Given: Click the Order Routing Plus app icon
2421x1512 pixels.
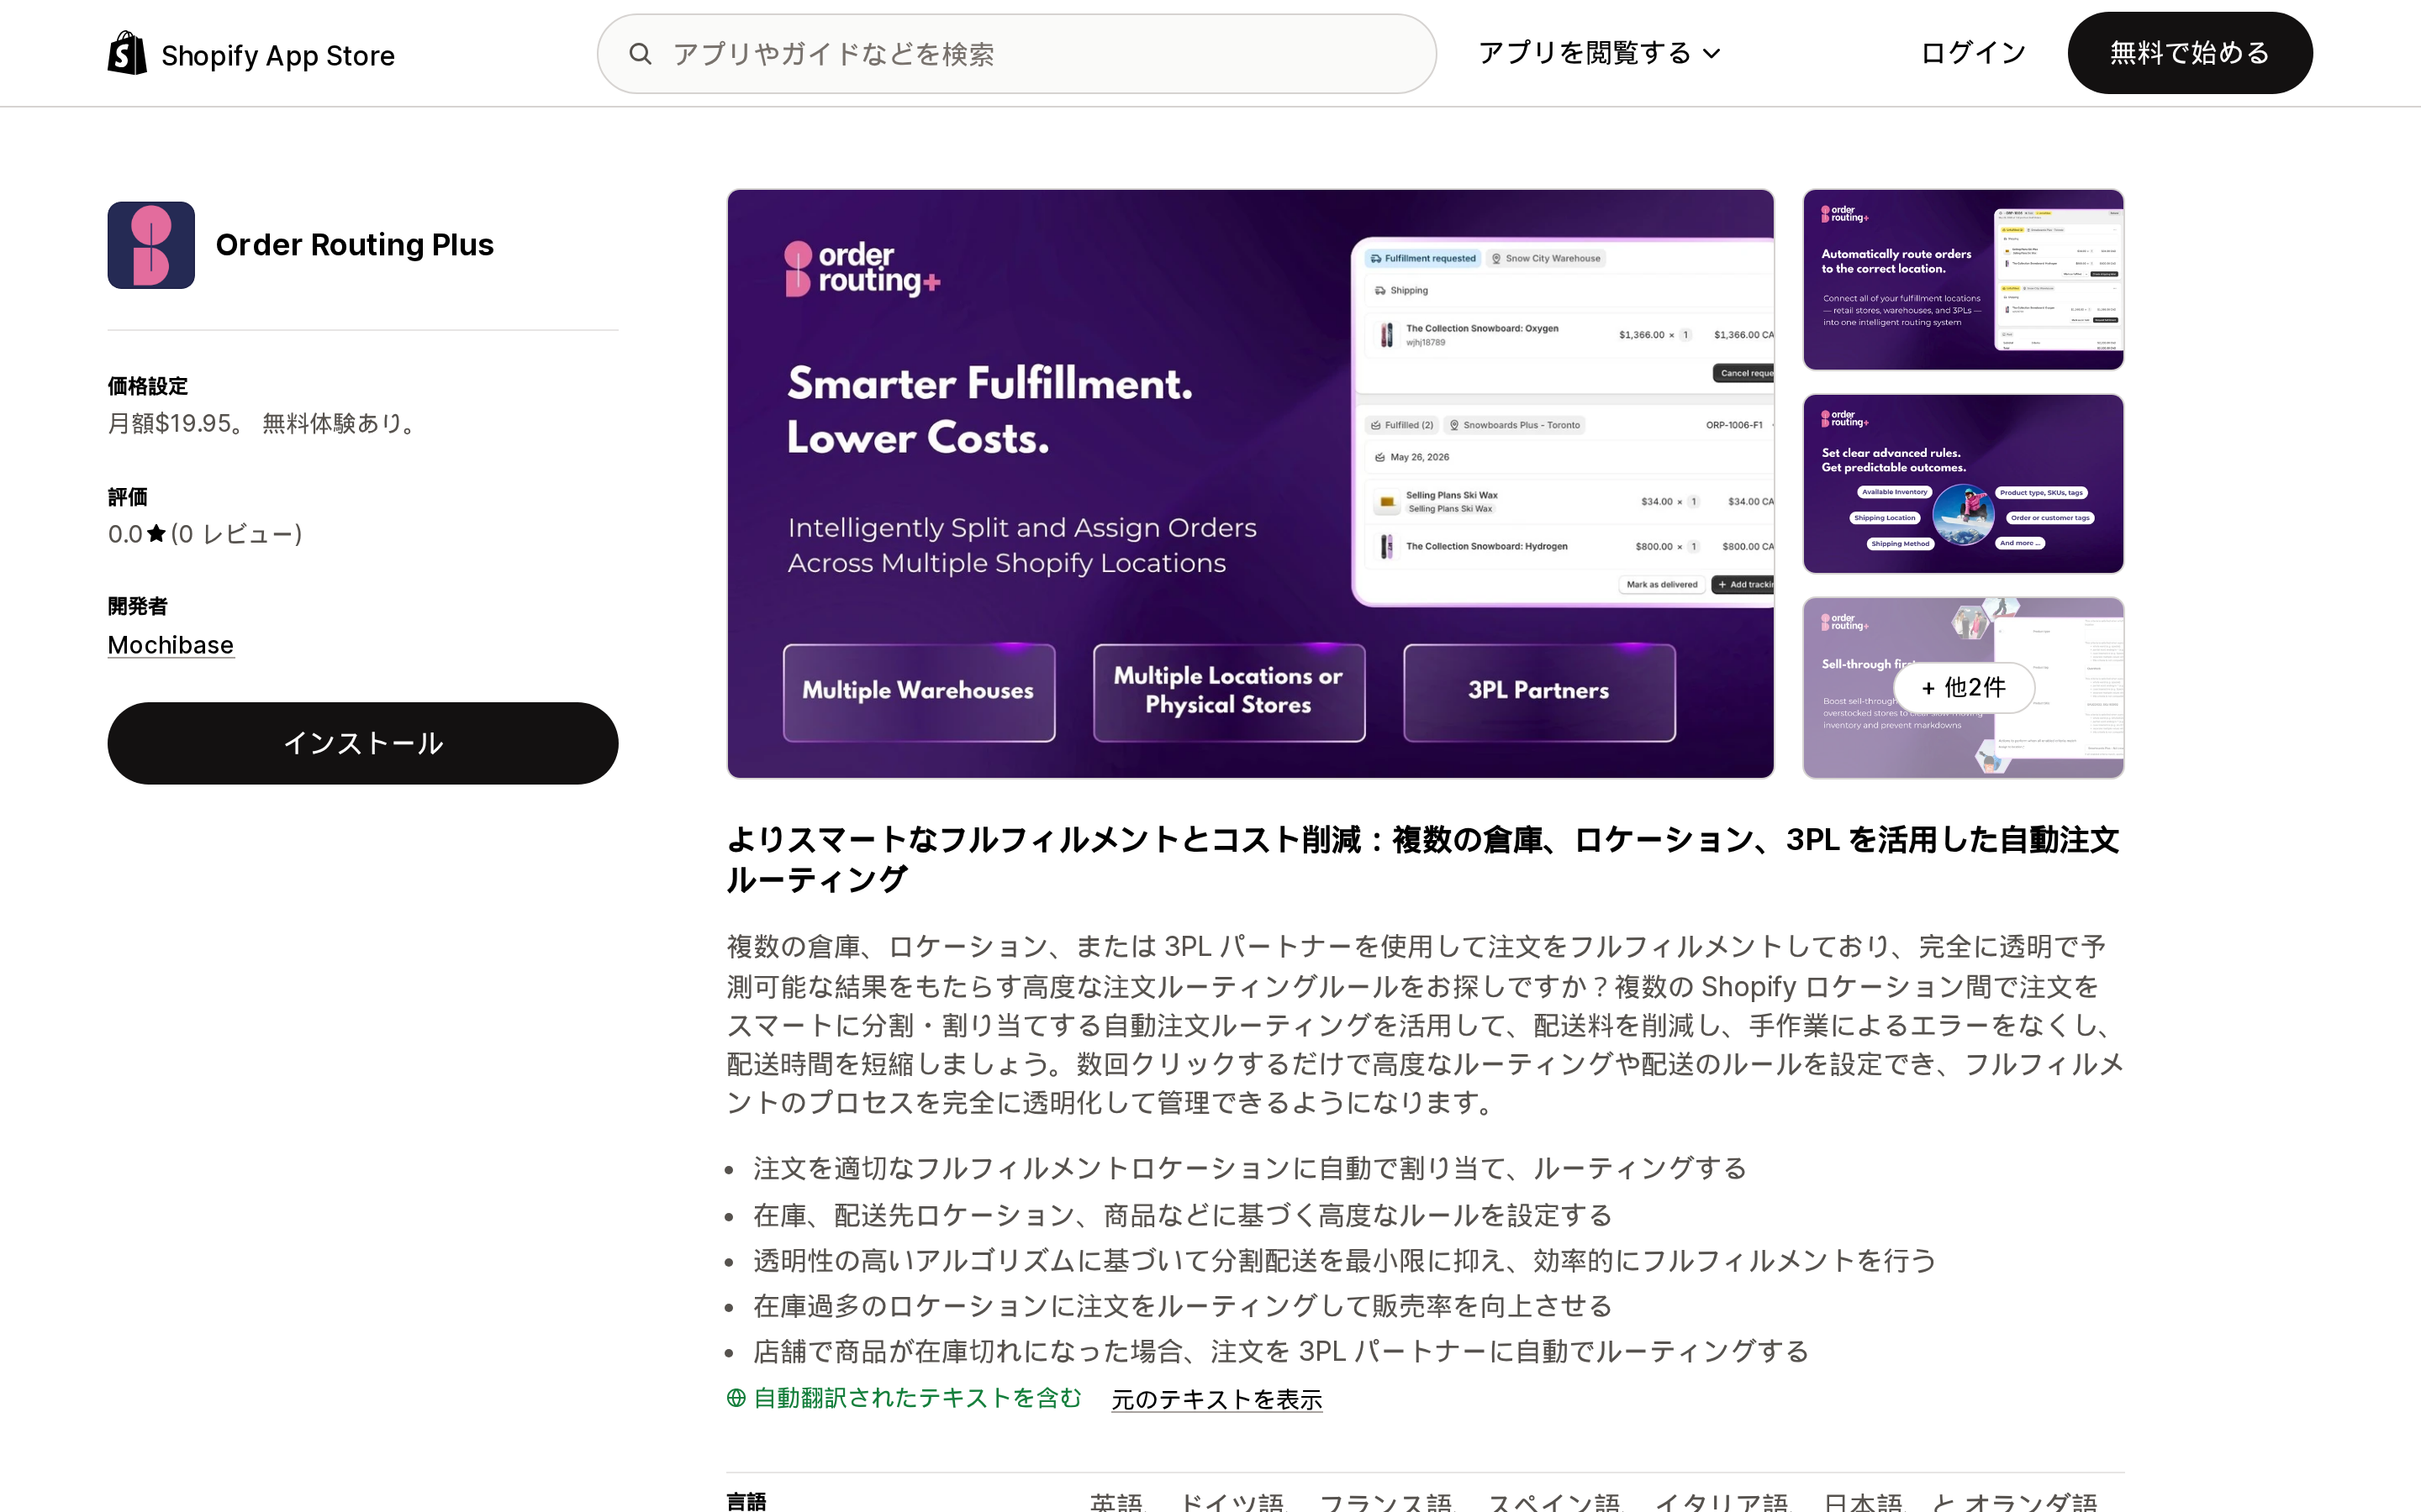Looking at the screenshot, I should [x=151, y=245].
